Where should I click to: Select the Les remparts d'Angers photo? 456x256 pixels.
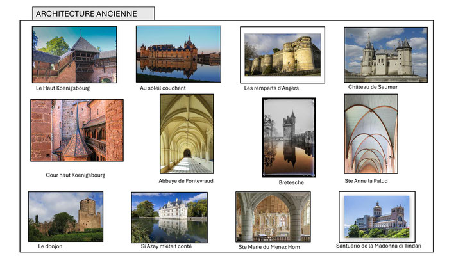click(282, 55)
